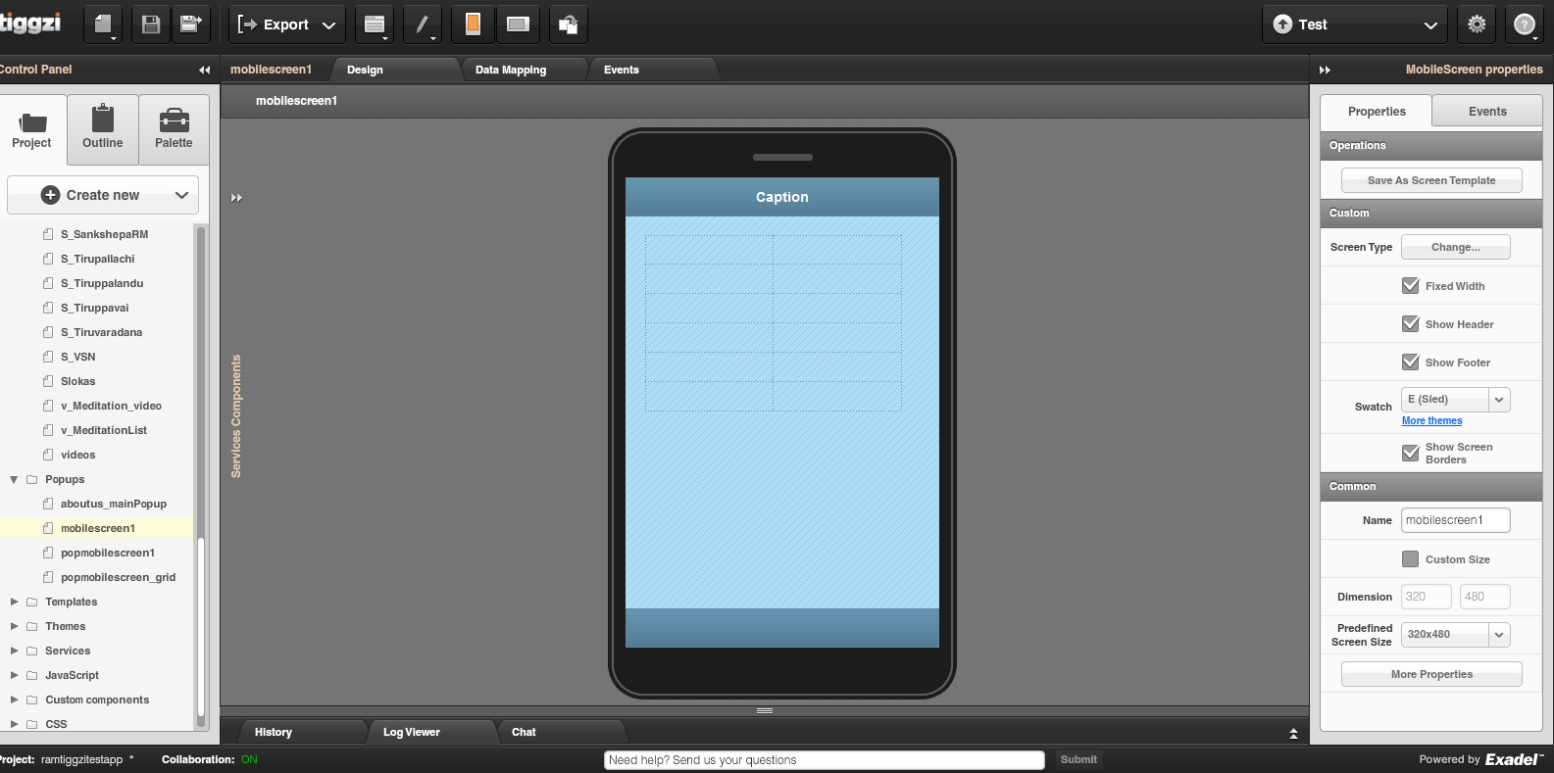Click Save As Screen Template button

pyautogui.click(x=1431, y=180)
